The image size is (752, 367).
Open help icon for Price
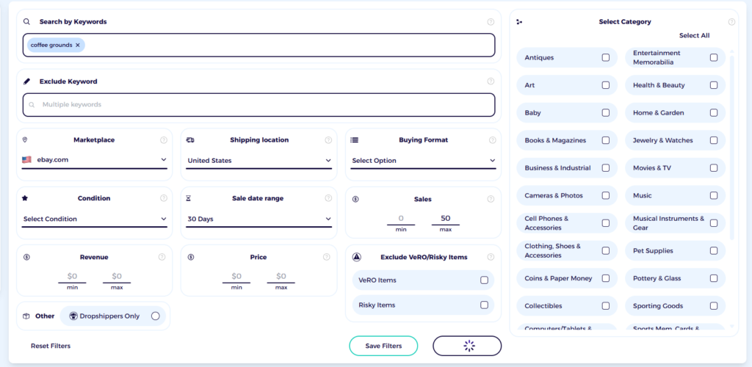click(x=326, y=257)
